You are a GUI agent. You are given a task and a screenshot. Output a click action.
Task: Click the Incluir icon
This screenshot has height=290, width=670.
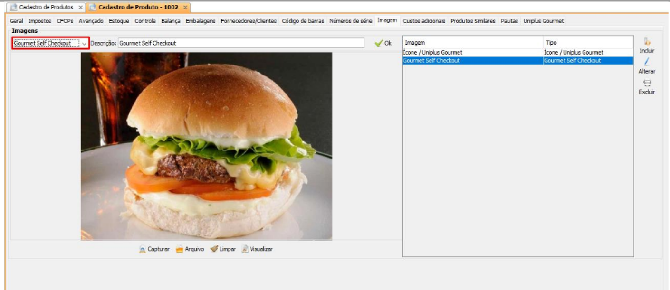click(647, 42)
